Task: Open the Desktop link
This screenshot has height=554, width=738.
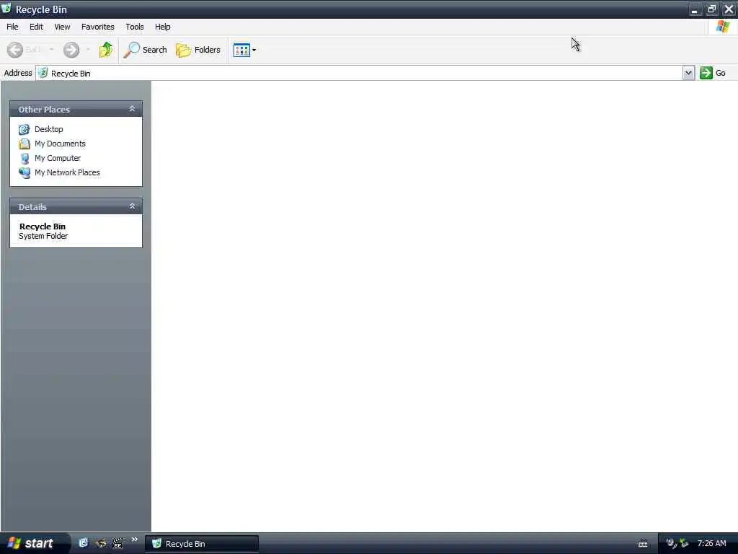Action: [48, 129]
